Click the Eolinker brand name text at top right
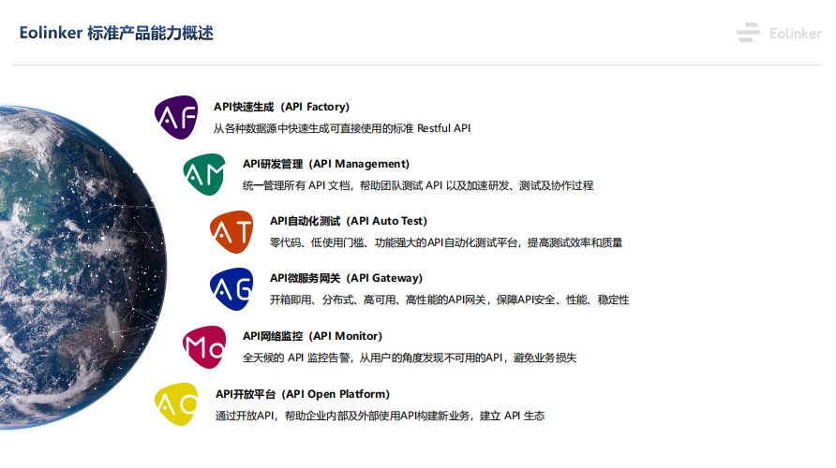The image size is (836, 468). (795, 34)
